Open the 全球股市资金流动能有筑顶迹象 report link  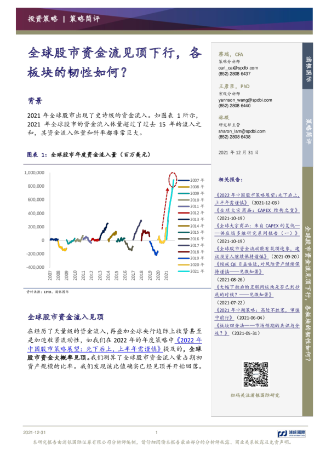(258, 252)
